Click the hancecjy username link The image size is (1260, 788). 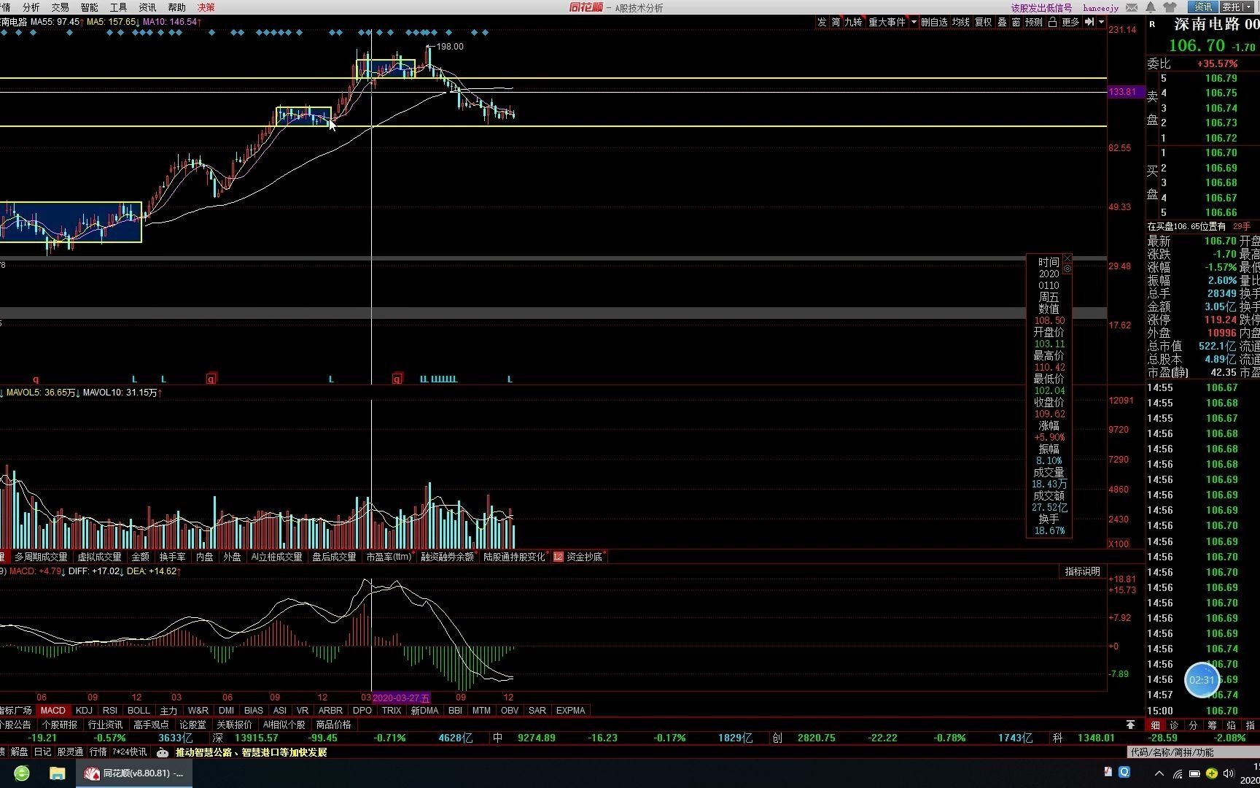point(1100,8)
